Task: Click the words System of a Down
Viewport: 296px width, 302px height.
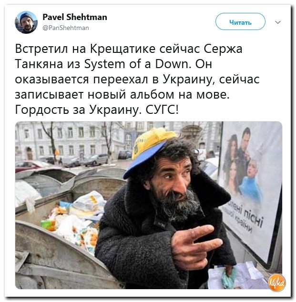Action: click(136, 64)
